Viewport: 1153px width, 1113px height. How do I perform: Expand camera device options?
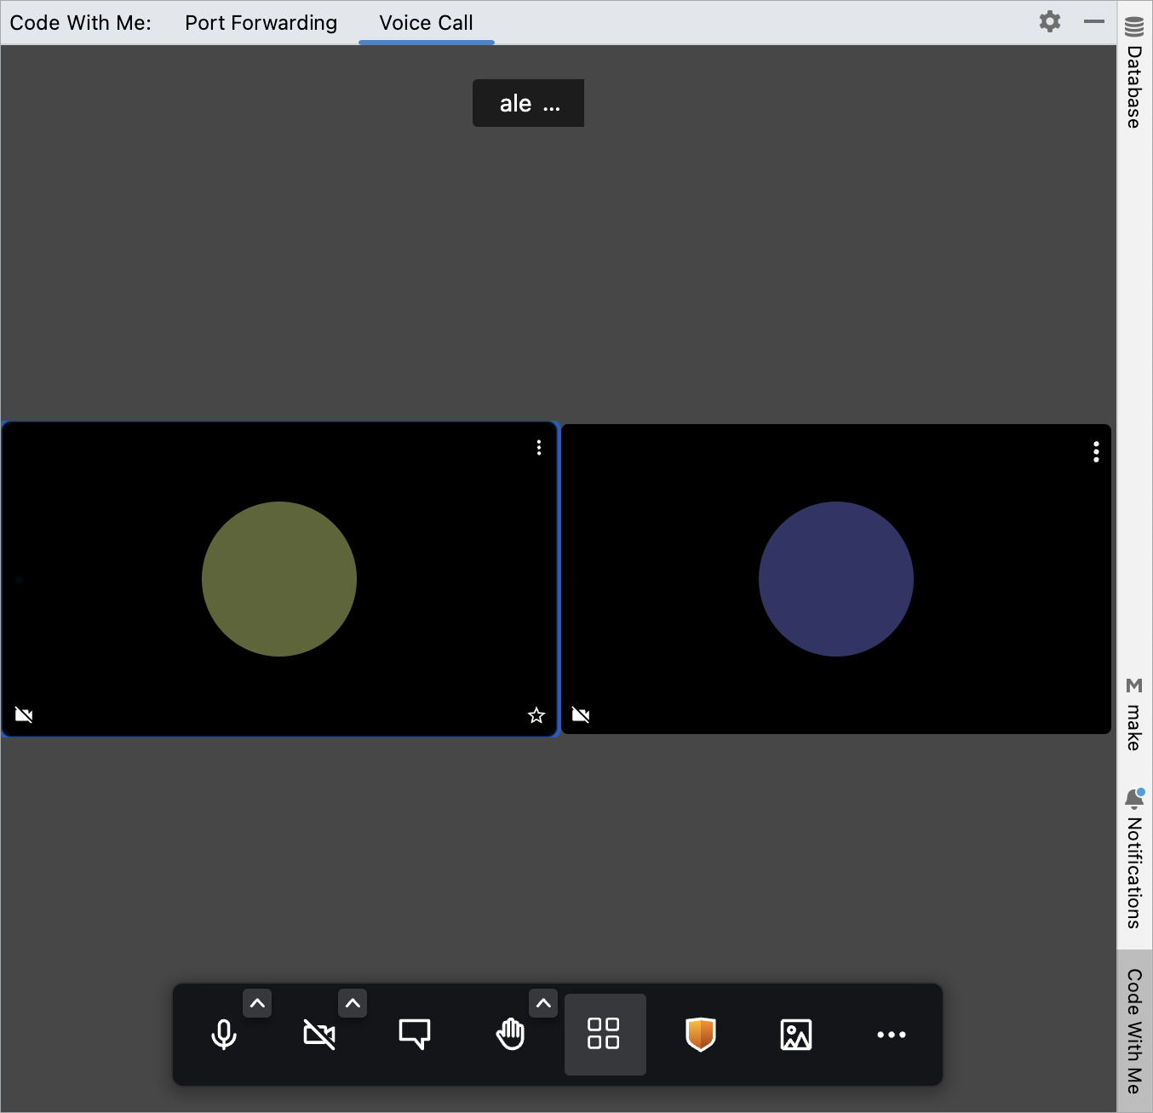click(x=353, y=1003)
